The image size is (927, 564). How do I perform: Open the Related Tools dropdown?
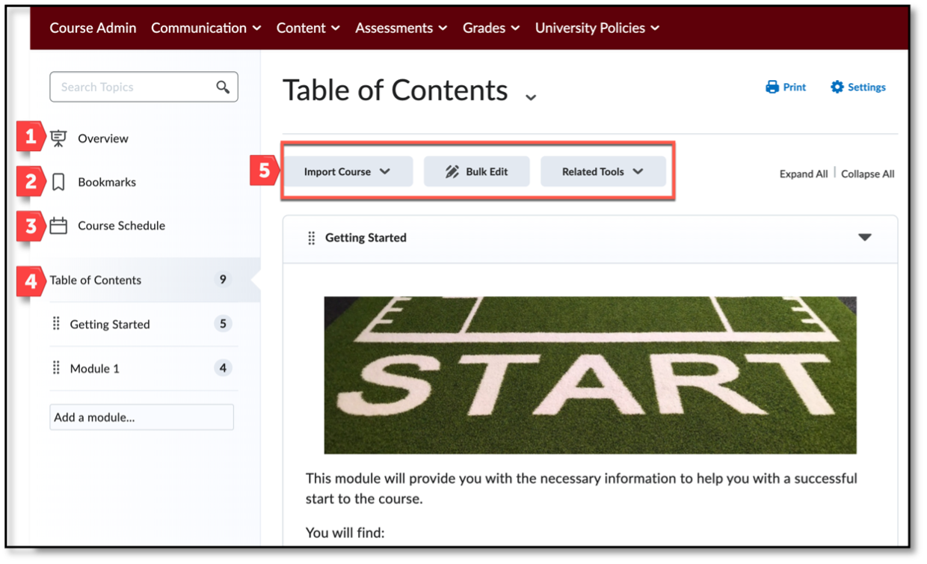tap(640, 171)
